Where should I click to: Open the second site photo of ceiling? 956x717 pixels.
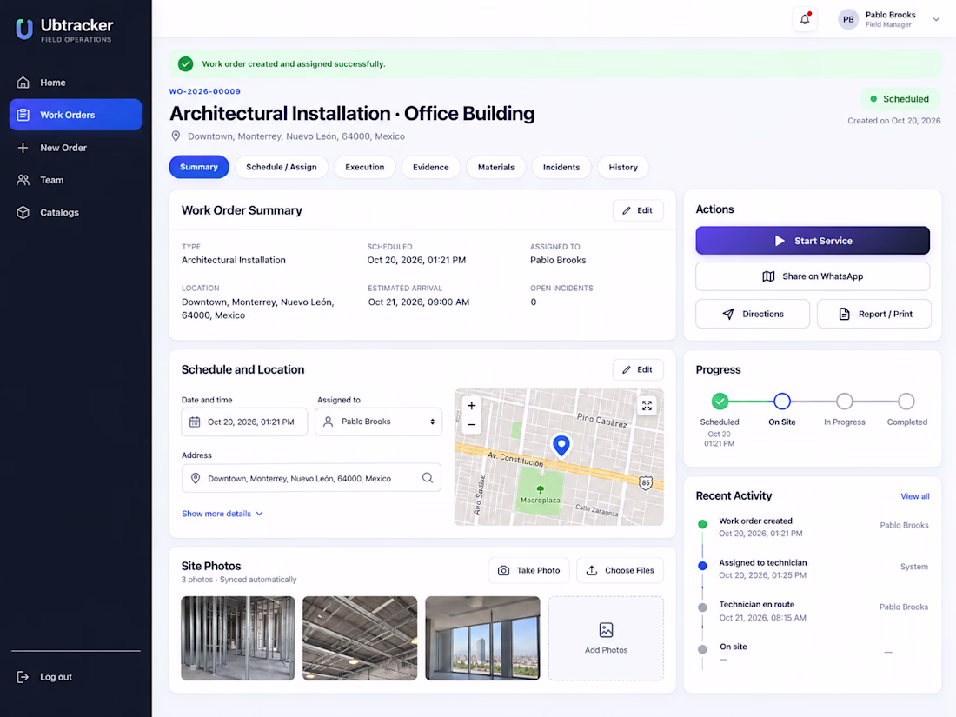(x=360, y=638)
